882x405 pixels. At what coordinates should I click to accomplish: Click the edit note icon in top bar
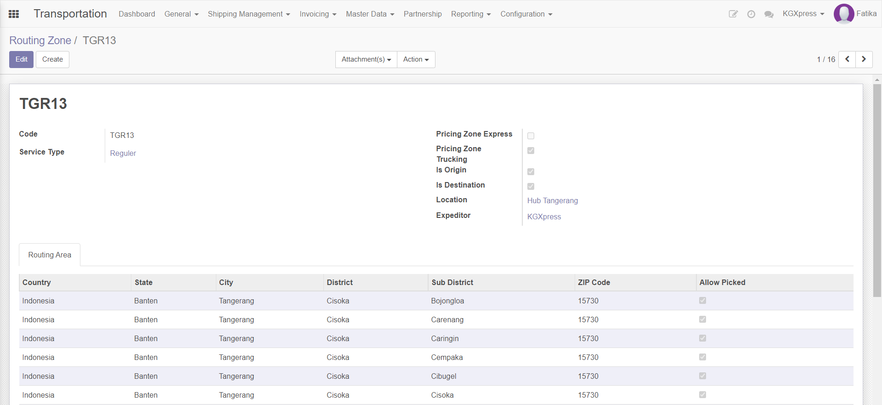(733, 14)
